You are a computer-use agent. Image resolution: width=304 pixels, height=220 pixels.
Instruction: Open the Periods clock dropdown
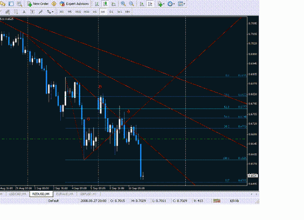tap(171, 4)
